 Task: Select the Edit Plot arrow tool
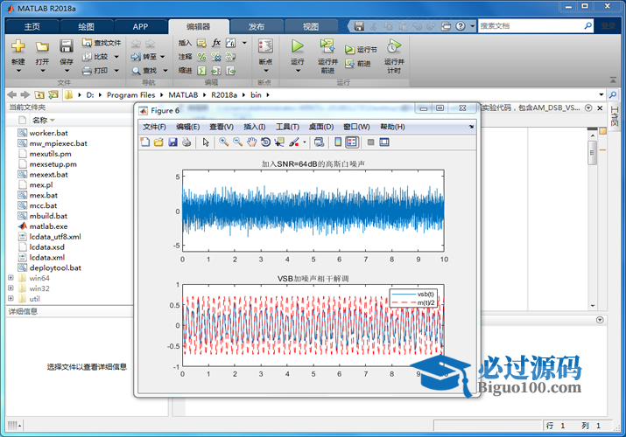pos(206,142)
